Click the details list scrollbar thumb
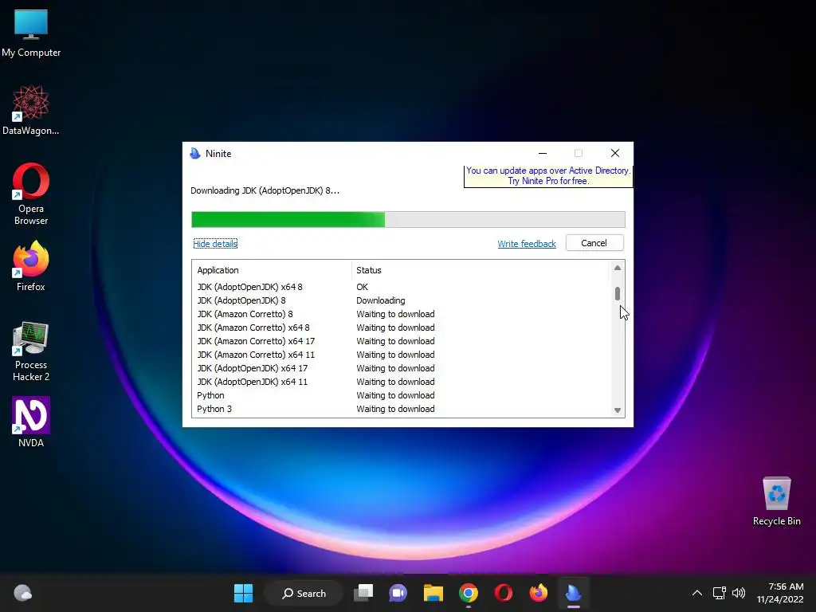Screen dimensions: 816x612 tap(618, 293)
